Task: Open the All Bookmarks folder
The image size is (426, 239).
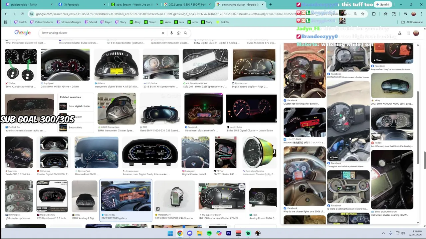Action: (412, 22)
